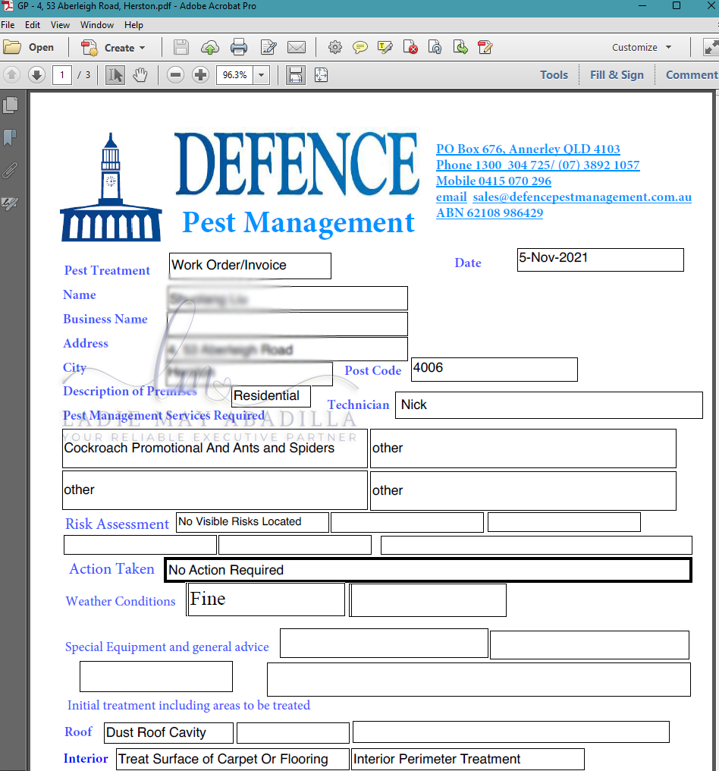The image size is (719, 771).
Task: Open the Fill & Sign pane
Action: 617,74
